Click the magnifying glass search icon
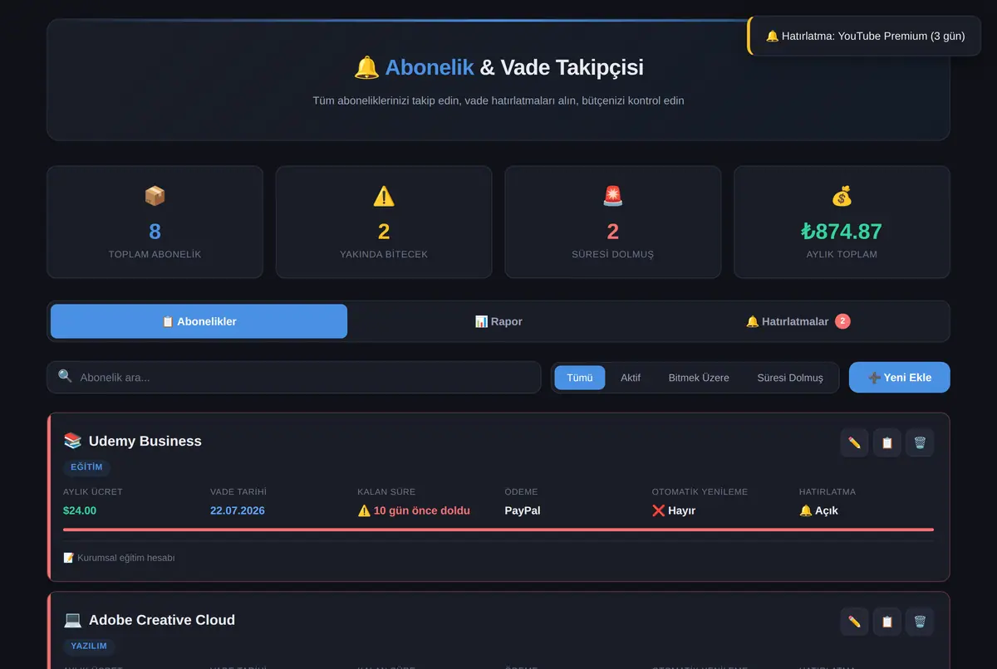 coord(65,377)
